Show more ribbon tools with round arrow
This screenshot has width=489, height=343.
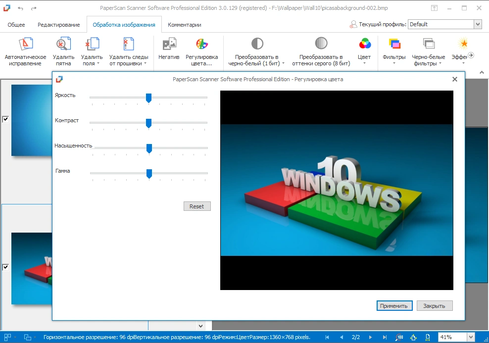click(x=471, y=55)
